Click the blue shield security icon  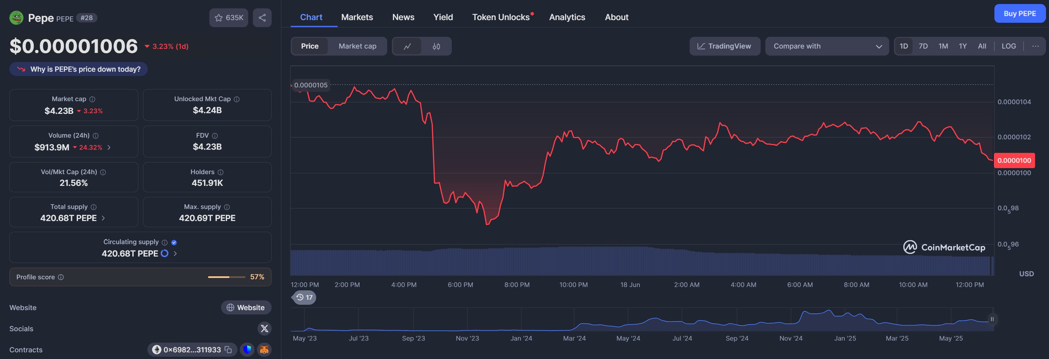tap(247, 349)
